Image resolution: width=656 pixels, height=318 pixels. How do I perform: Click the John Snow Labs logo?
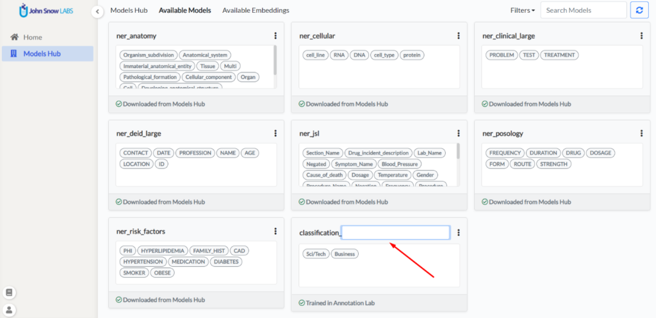[x=46, y=10]
